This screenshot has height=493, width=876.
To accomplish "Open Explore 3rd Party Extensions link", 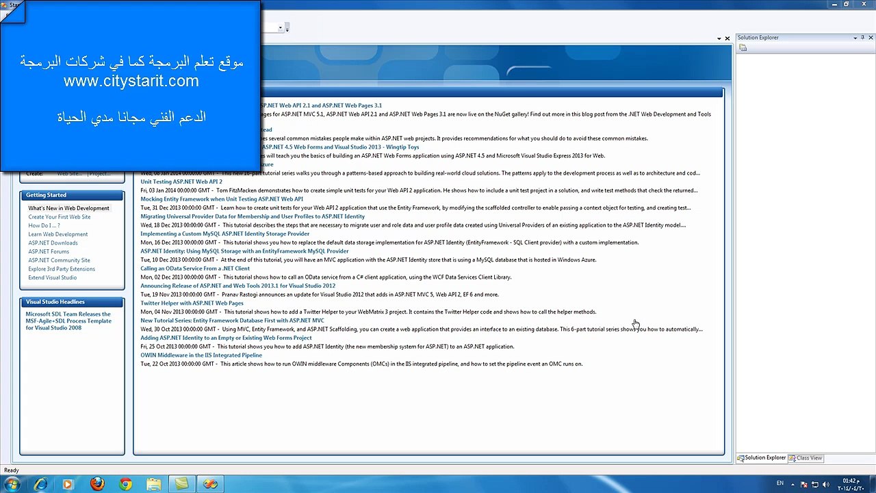I will [x=62, y=269].
